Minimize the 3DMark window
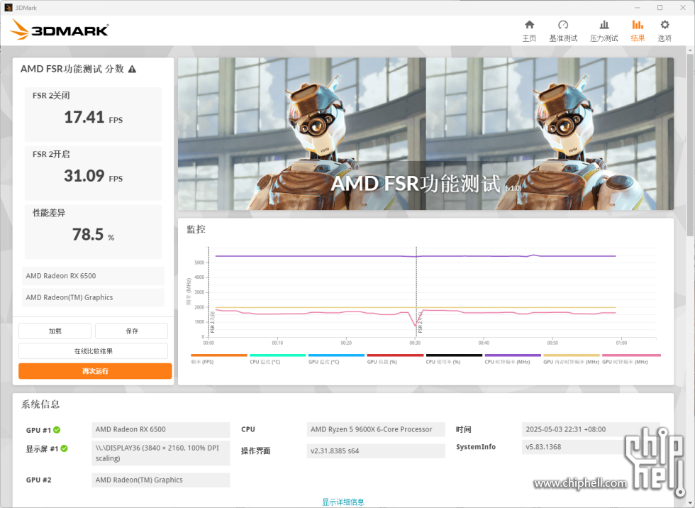Viewport: 695px width, 508px height. (x=638, y=8)
